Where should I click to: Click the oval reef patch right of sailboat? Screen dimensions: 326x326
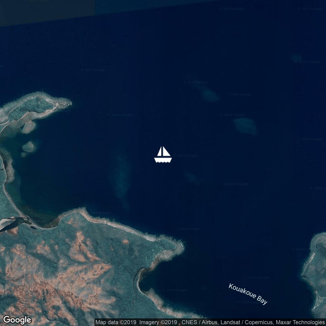245,126
